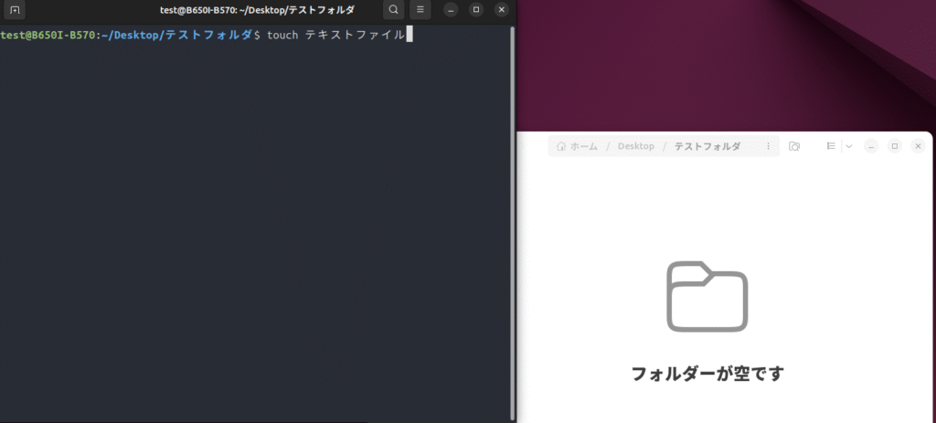The image size is (936, 423).
Task: Maximize the terminal window
Action: tap(475, 9)
